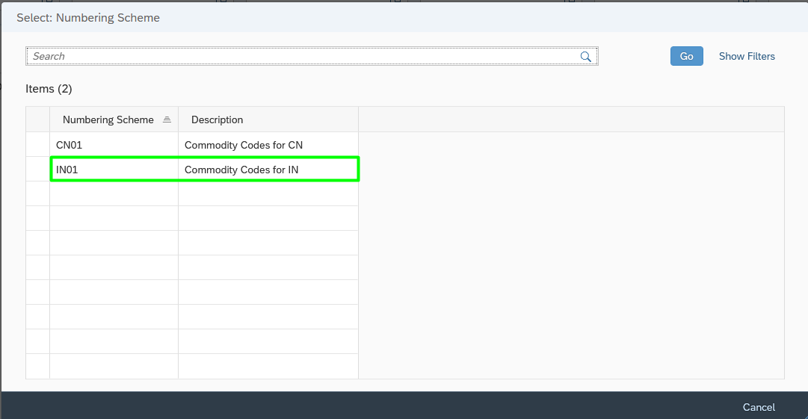
Task: Click the row selector for CN01
Action: pos(37,145)
